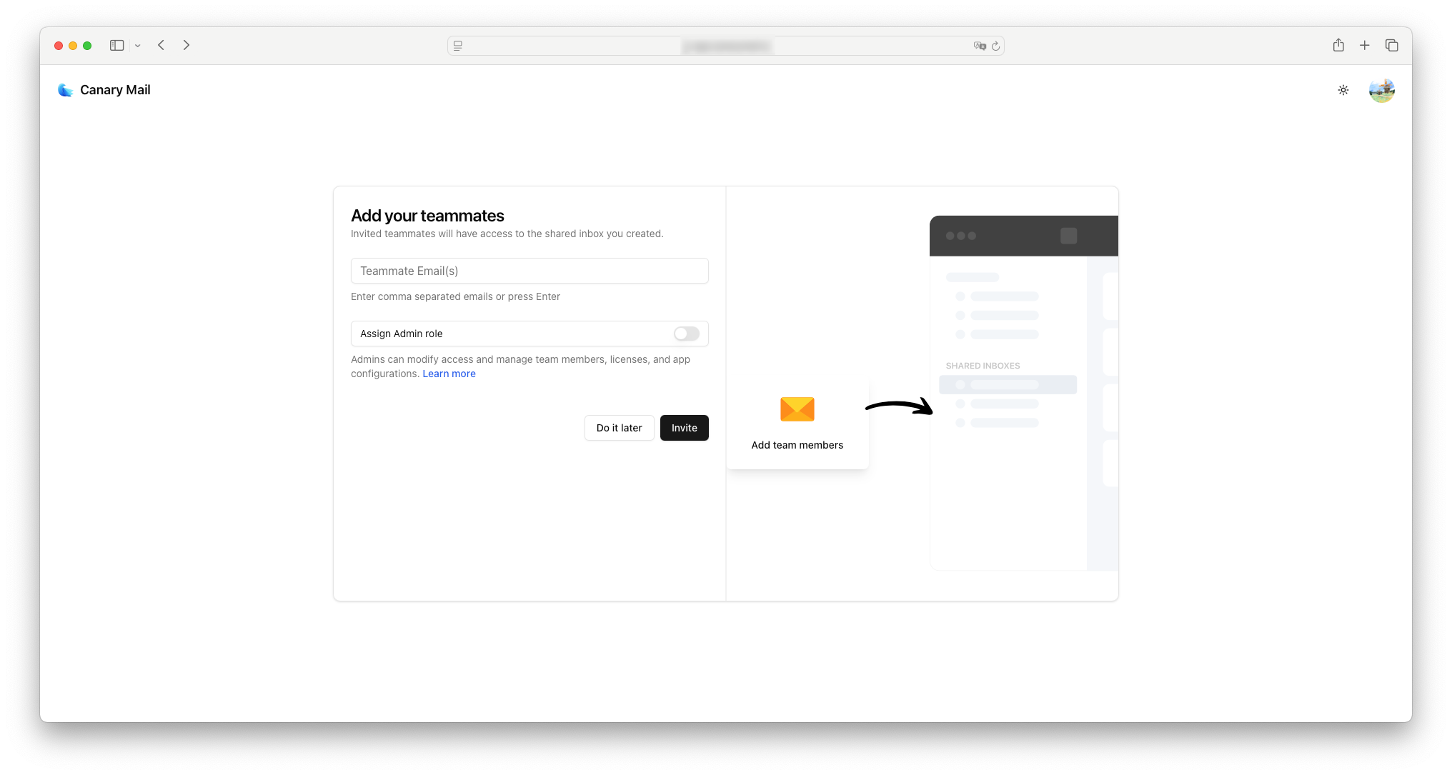This screenshot has height=775, width=1452.
Task: Focus the Teammate Email(s) input field
Action: tap(529, 271)
